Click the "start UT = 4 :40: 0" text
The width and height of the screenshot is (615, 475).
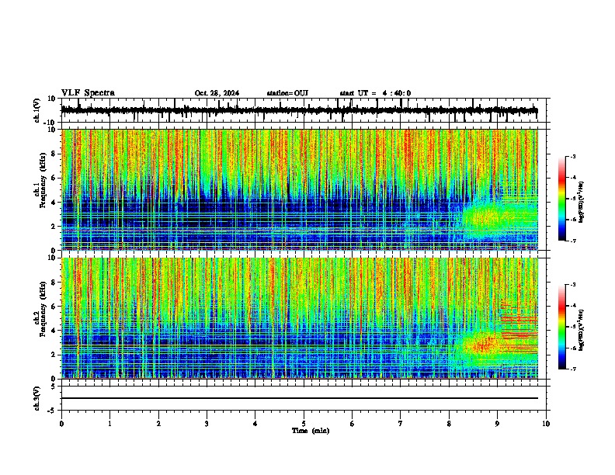[x=375, y=93]
